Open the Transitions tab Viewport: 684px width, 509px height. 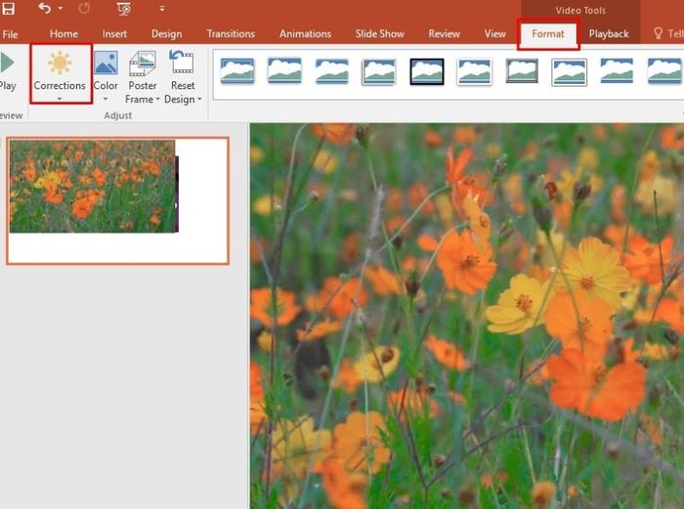click(x=231, y=34)
